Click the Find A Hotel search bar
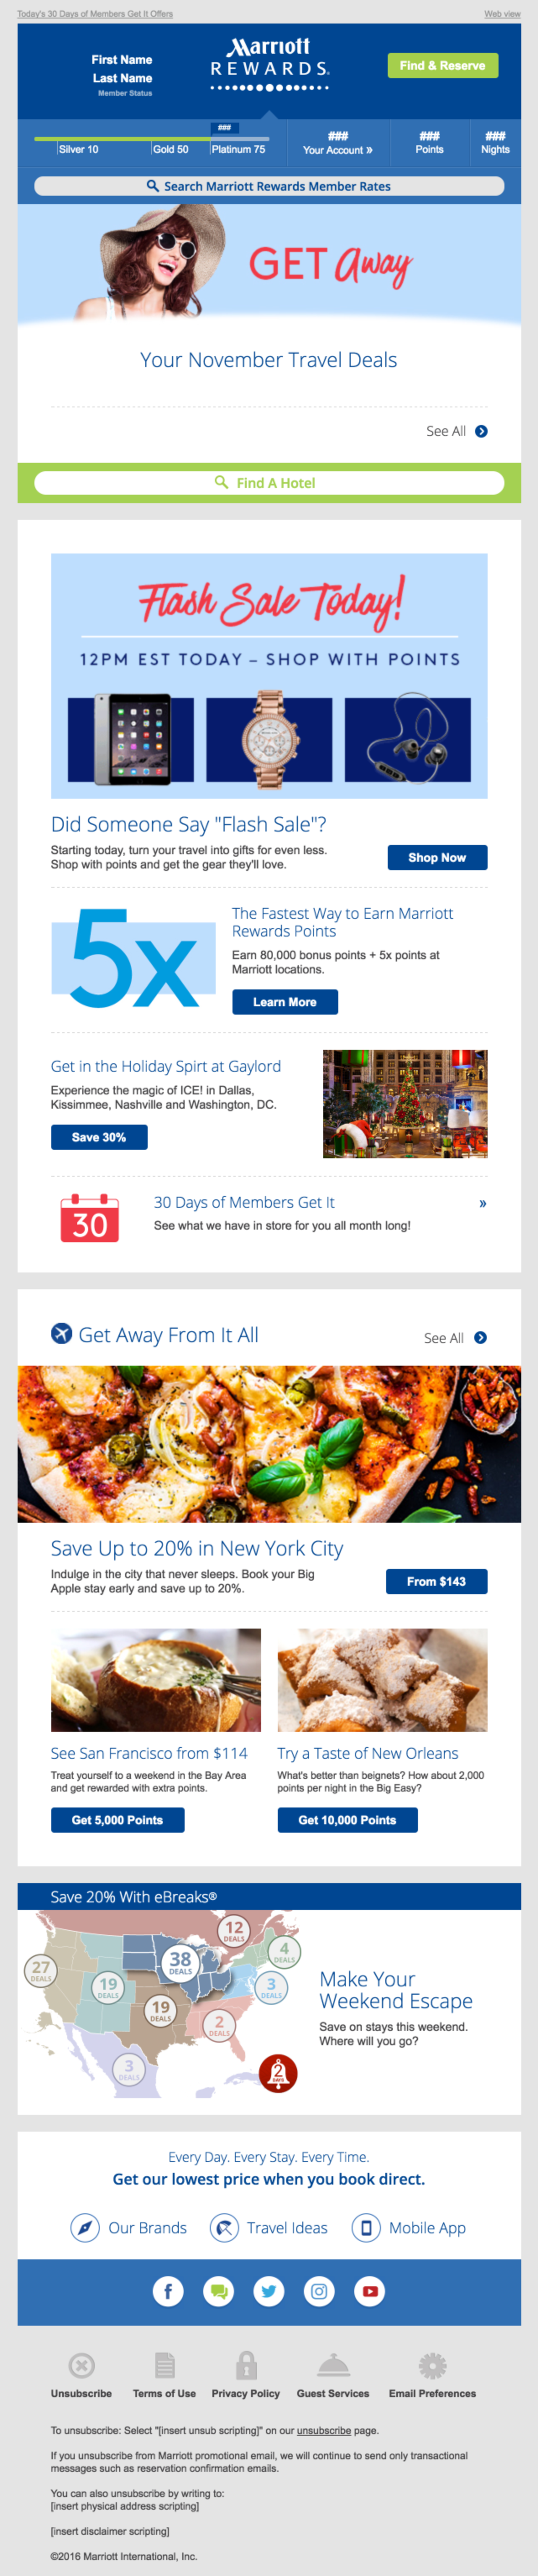The image size is (538, 2576). pyautogui.click(x=269, y=483)
